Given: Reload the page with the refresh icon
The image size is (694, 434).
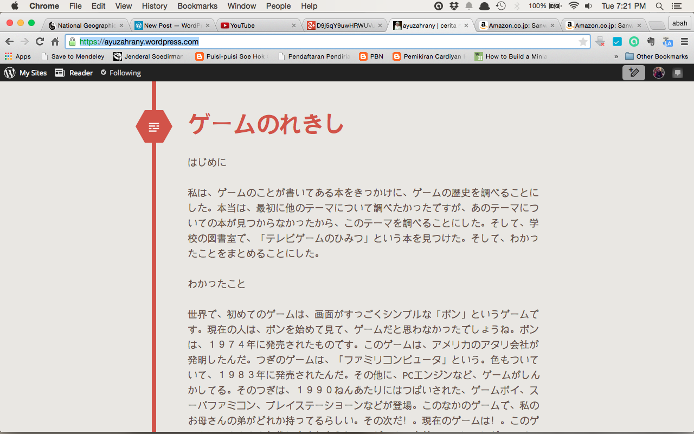Looking at the screenshot, I should pyautogui.click(x=40, y=42).
